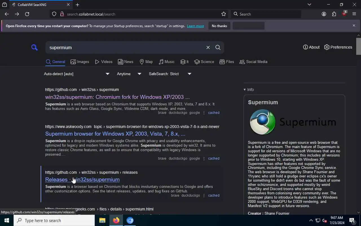Open the list all tabs chevron
The width and height of the screenshot is (361, 226).
(309, 5)
